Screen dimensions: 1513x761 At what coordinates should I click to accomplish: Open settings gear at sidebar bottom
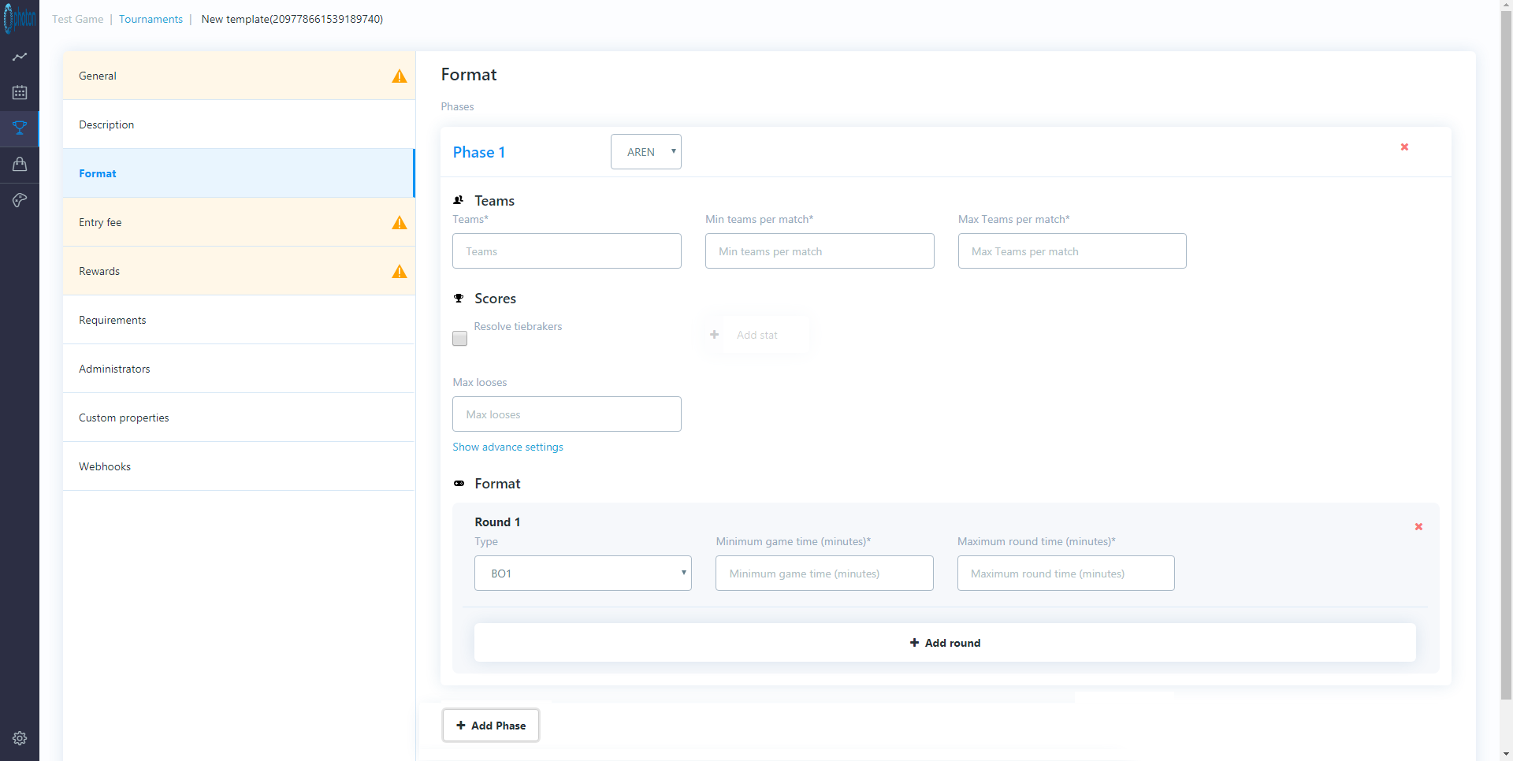point(20,738)
